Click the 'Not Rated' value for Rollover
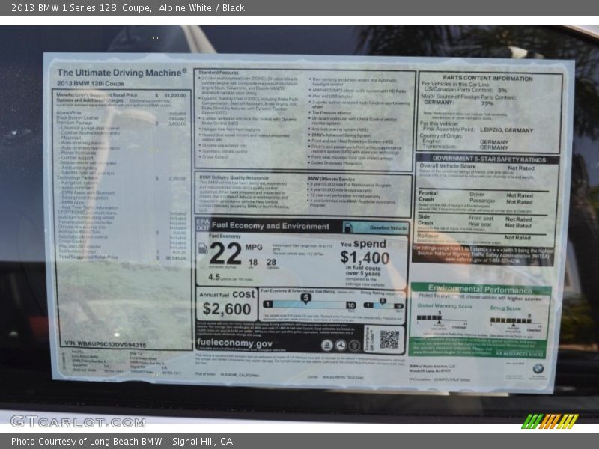Image resolution: width=599 pixels, height=449 pixels. [x=517, y=237]
